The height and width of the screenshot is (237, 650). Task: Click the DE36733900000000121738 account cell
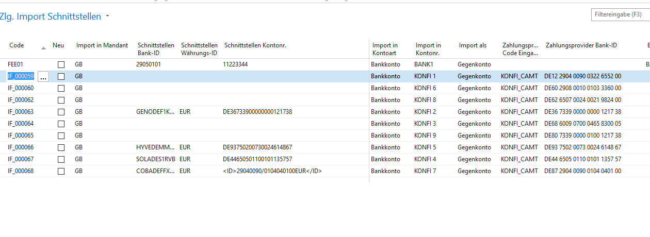coord(257,112)
